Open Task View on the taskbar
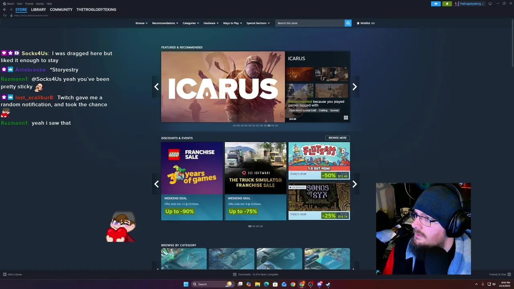The image size is (514, 289). pyautogui.click(x=240, y=284)
